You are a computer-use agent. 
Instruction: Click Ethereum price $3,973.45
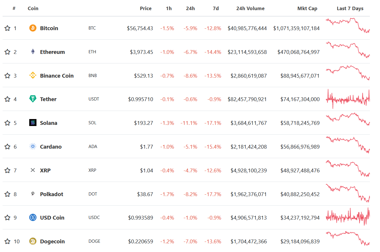tap(142, 52)
